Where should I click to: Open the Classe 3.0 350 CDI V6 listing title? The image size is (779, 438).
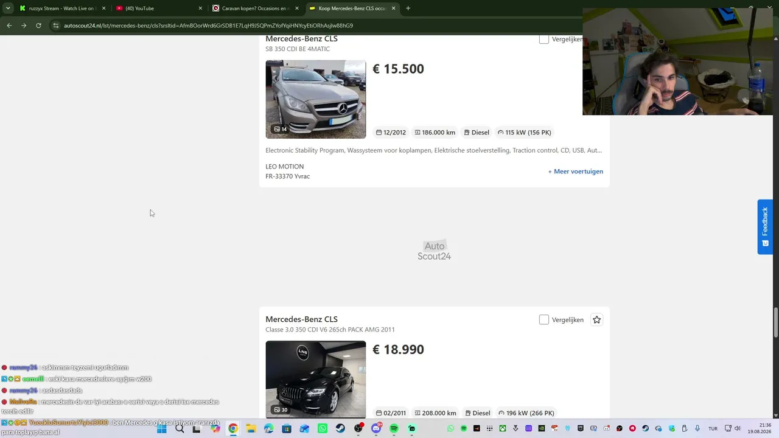(330, 330)
